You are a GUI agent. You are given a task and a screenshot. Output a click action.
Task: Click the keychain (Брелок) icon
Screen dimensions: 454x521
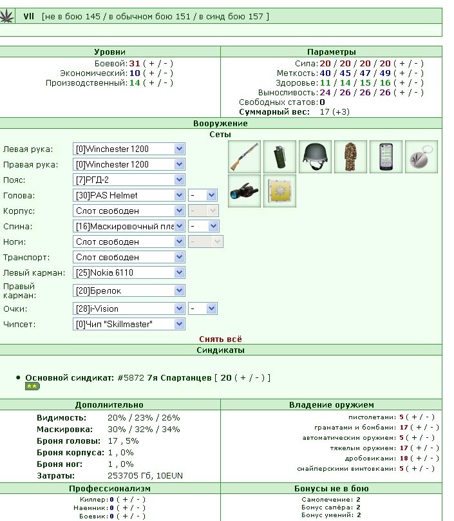coord(421,156)
